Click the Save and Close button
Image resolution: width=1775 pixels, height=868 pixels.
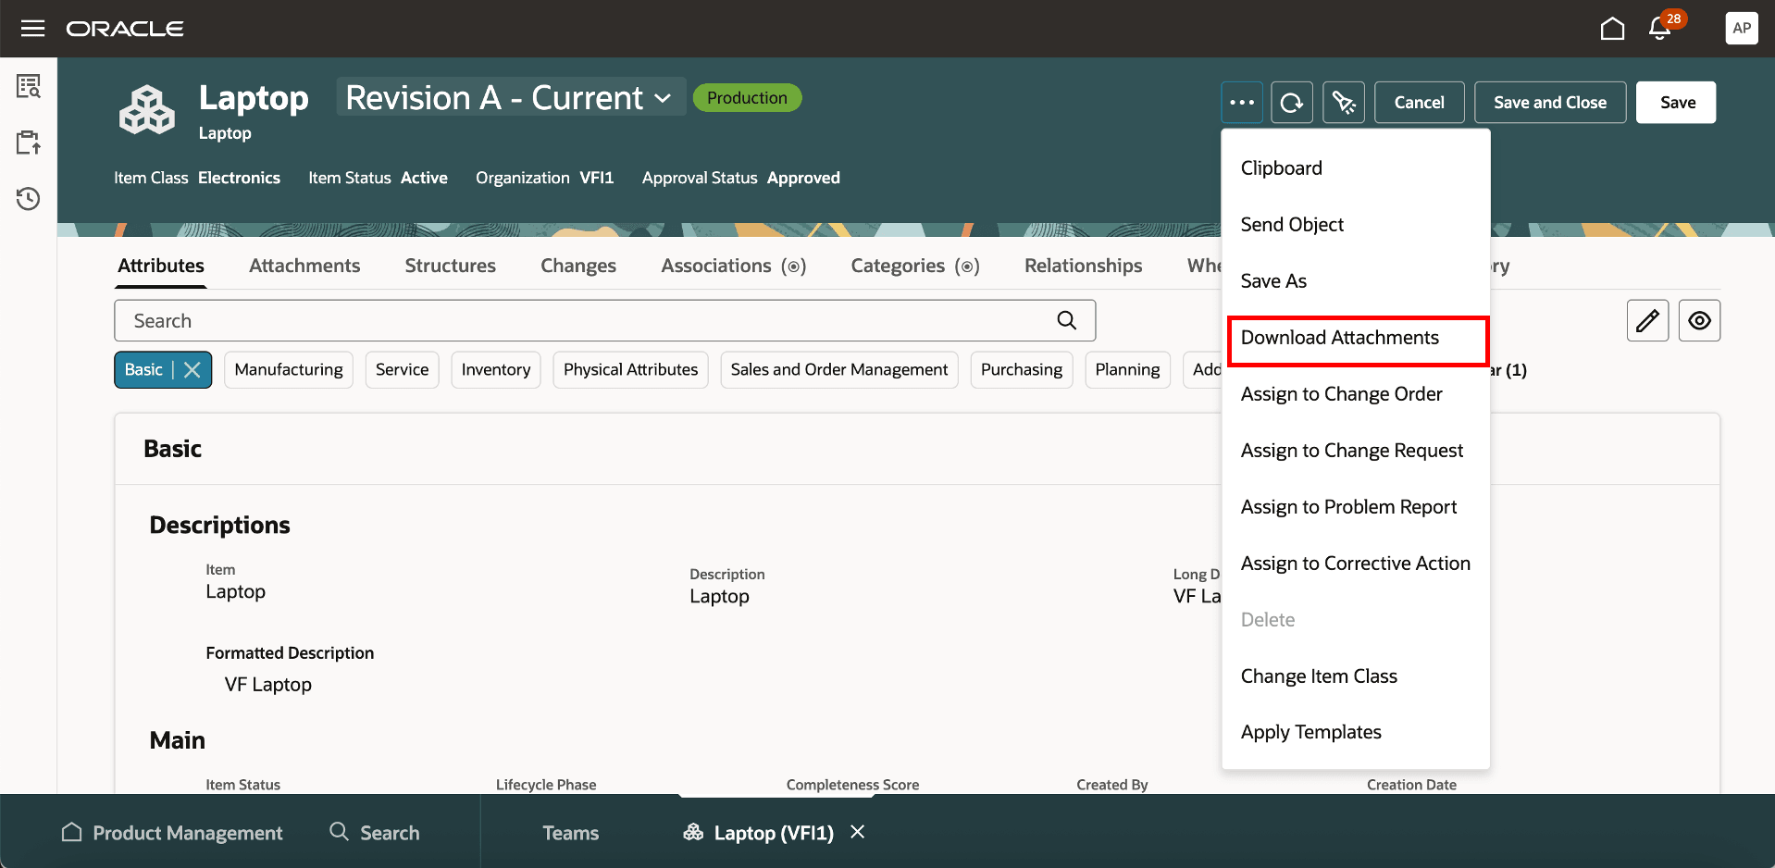(1549, 102)
